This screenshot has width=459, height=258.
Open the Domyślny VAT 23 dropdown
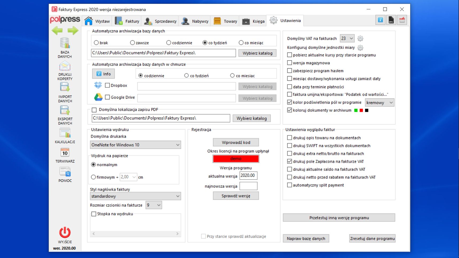[x=347, y=38]
